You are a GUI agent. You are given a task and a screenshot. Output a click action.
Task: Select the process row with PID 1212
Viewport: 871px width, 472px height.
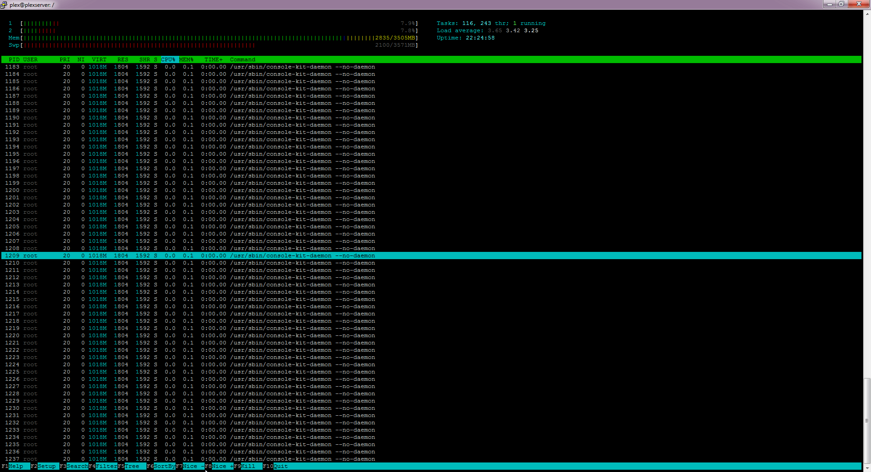[x=431, y=278]
